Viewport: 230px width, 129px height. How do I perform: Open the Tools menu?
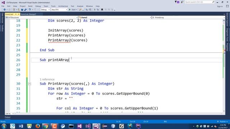point(53,6)
